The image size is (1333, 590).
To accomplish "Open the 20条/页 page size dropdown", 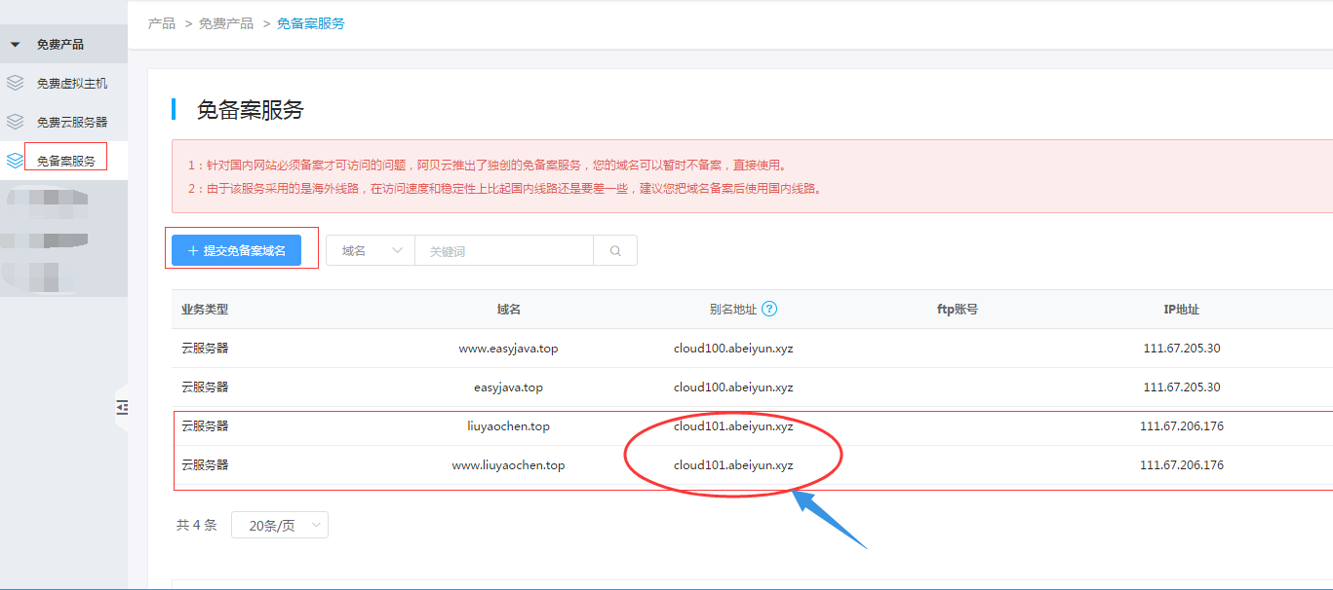I will pyautogui.click(x=280, y=525).
